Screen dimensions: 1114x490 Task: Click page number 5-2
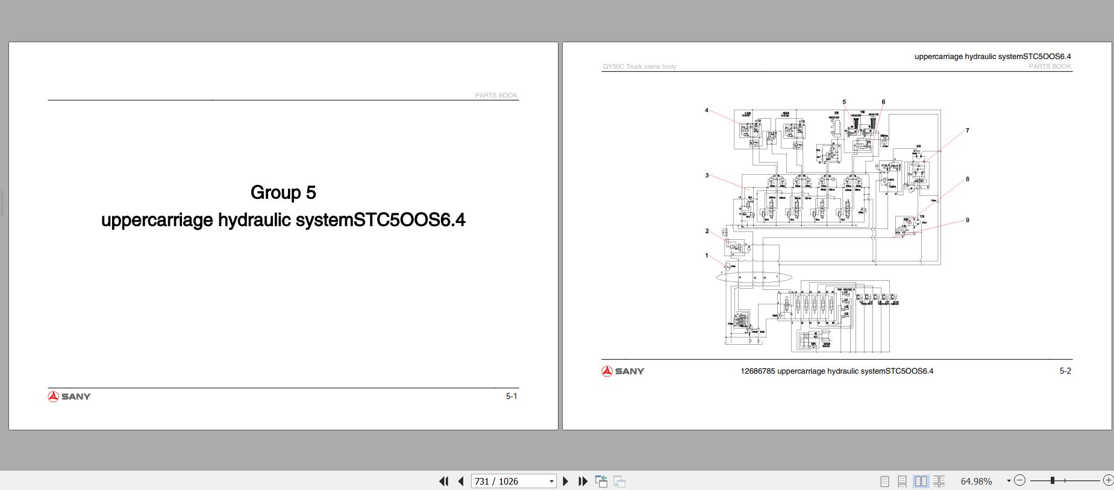click(x=1065, y=371)
